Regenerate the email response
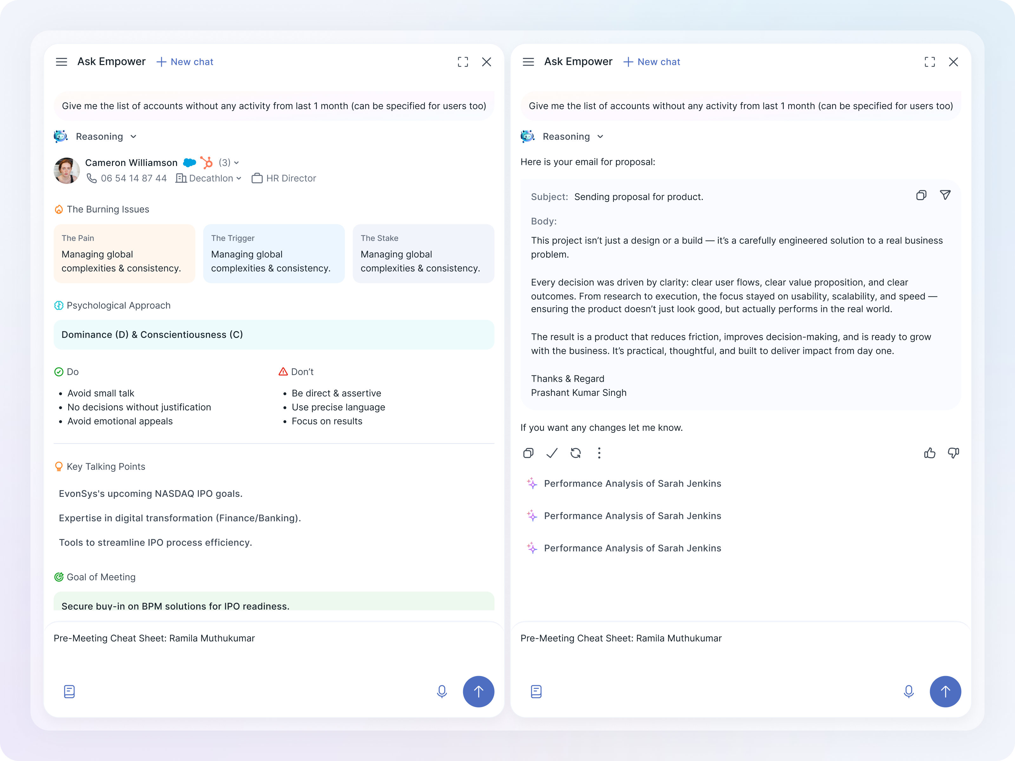Image resolution: width=1015 pixels, height=761 pixels. coord(575,453)
